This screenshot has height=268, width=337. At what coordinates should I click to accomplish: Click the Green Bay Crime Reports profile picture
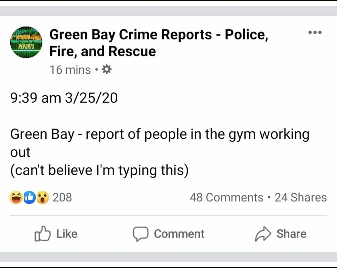[x=26, y=42]
